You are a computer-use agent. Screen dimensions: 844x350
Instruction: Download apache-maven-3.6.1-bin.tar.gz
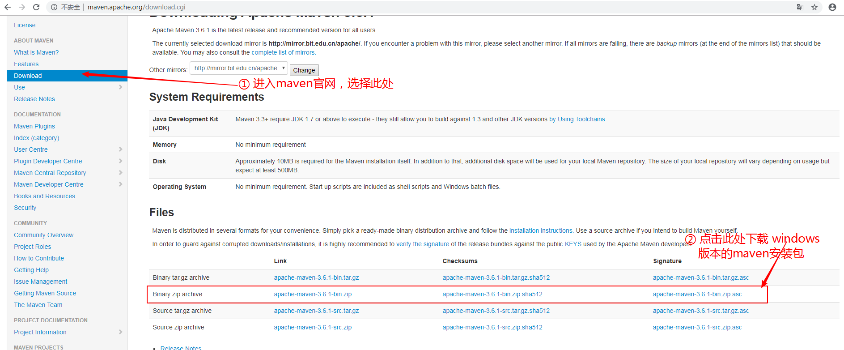(x=316, y=277)
